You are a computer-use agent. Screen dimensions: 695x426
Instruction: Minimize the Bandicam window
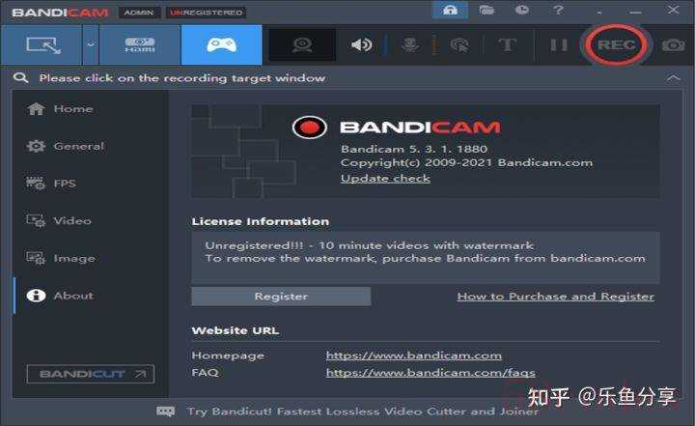click(x=635, y=11)
